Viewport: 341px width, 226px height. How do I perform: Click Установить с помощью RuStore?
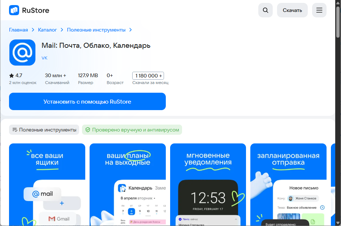pos(87,101)
